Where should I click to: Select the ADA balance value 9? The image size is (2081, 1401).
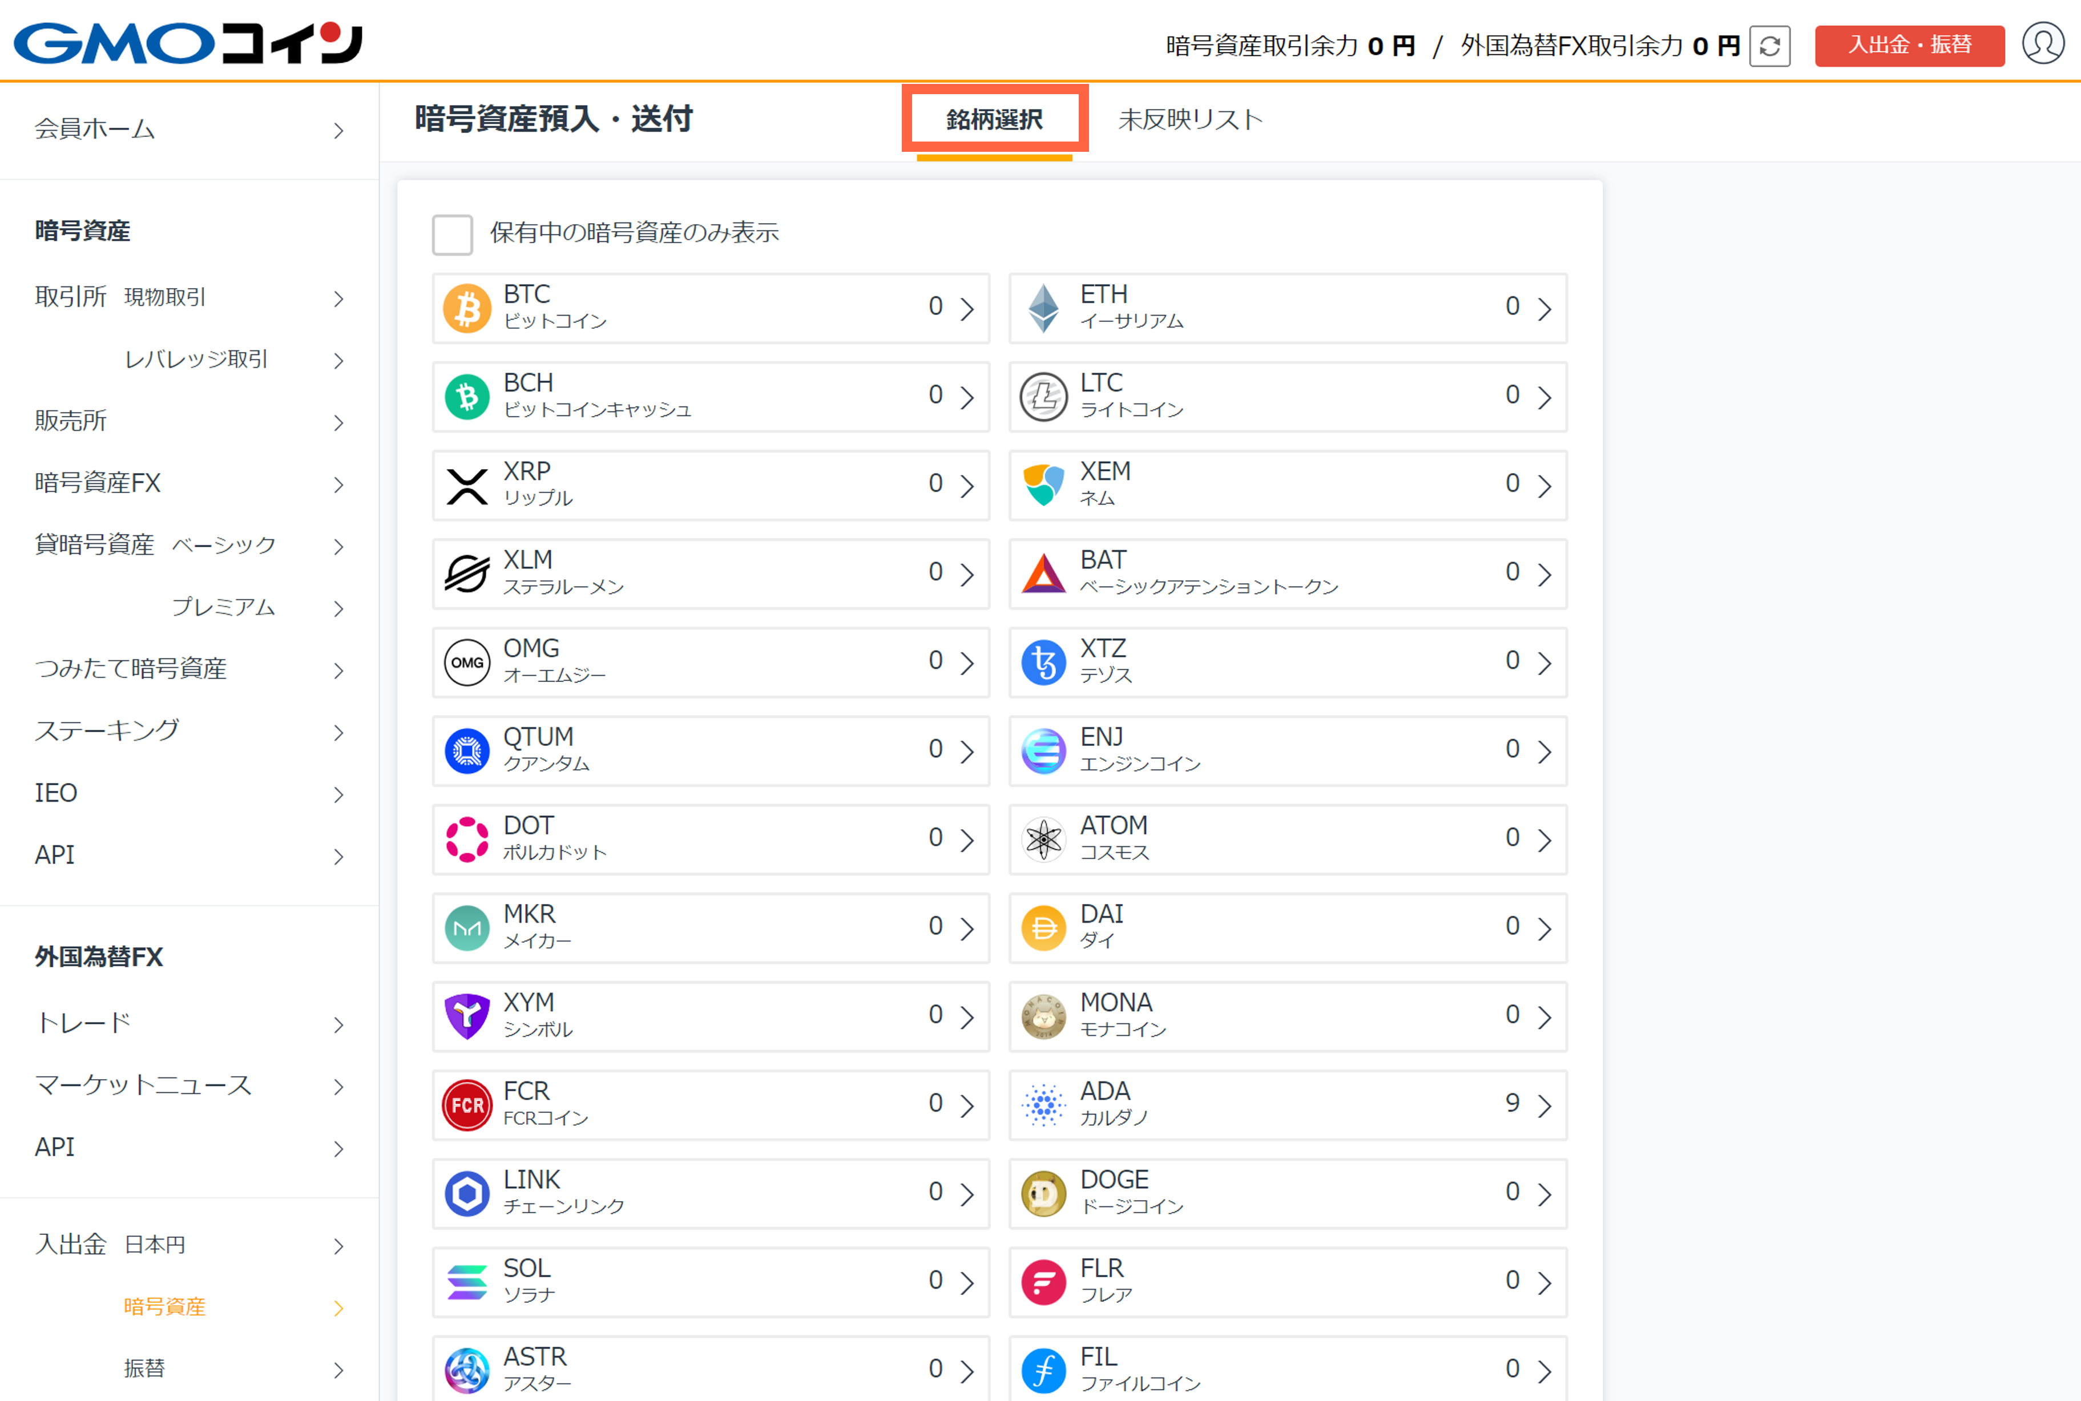(1512, 1104)
